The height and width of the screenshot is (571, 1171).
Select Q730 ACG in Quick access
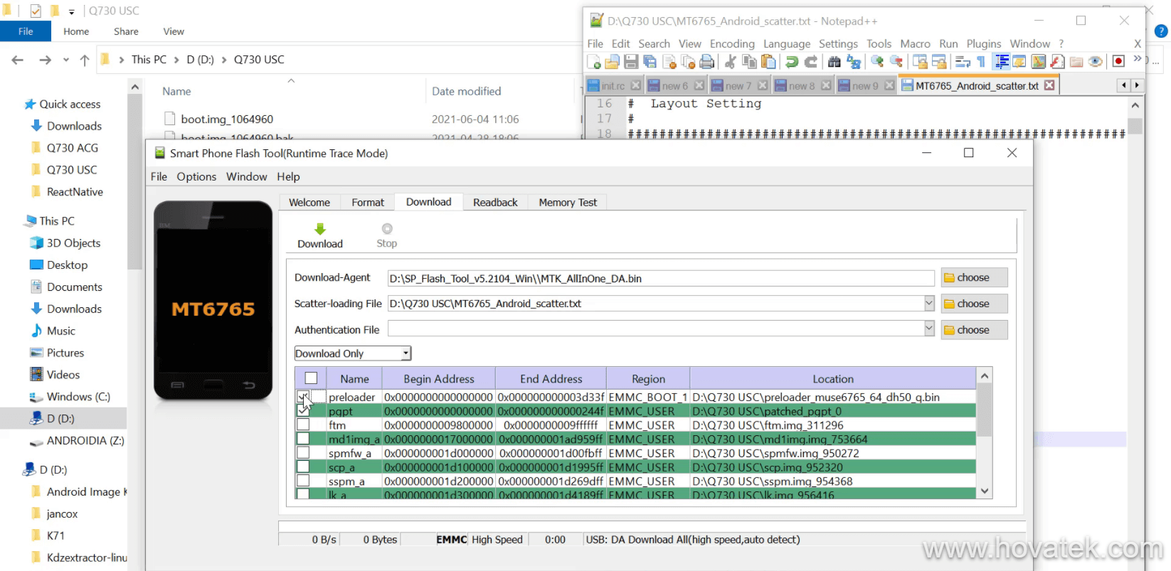coord(73,148)
